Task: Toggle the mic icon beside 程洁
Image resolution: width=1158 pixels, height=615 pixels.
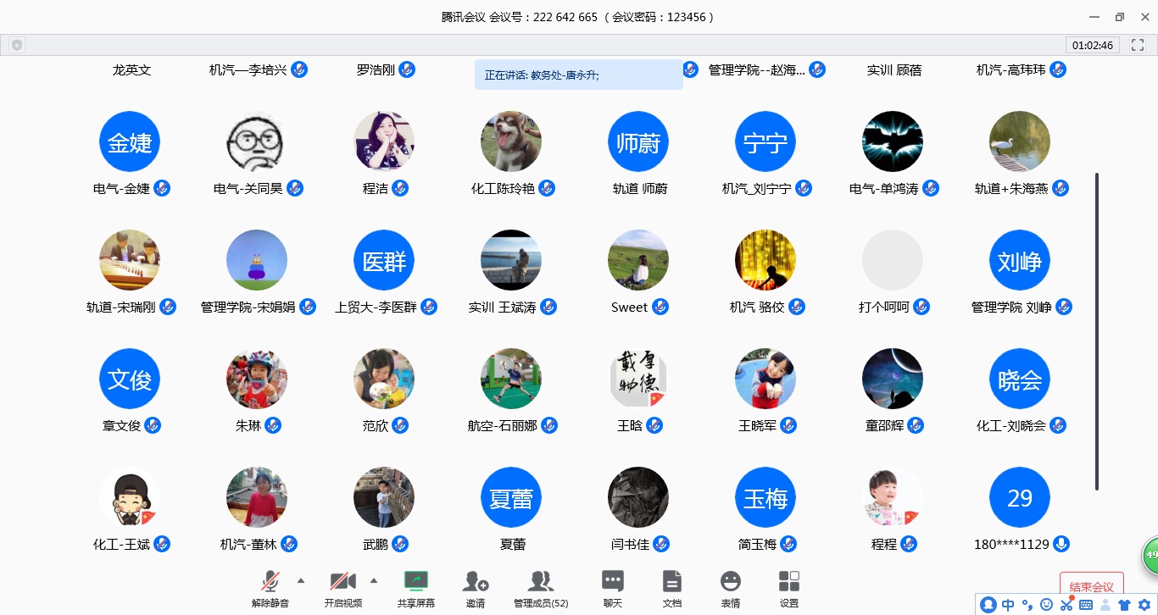Action: [x=400, y=188]
